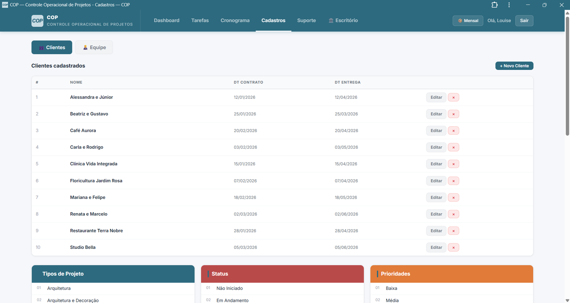Screen dimensions: 570x303
Task: Edit client Clínica Vida Integrada
Action: pos(436,164)
